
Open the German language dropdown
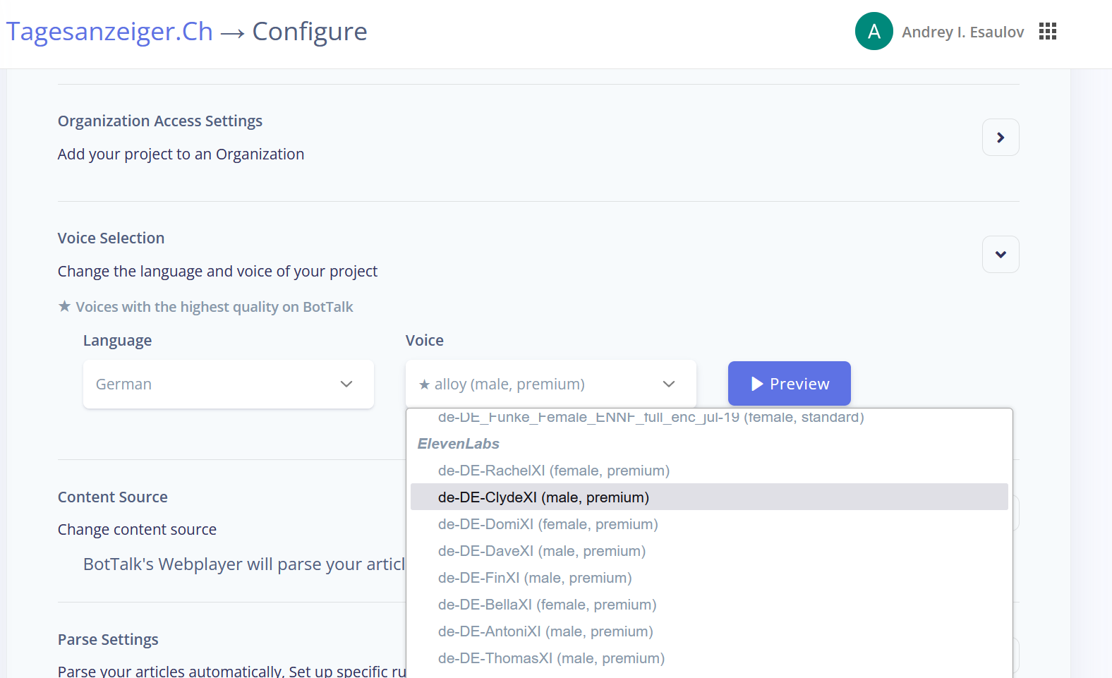pos(228,385)
